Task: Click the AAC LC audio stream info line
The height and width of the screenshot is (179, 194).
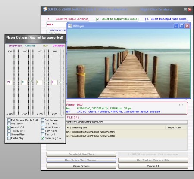Action: 118,112
